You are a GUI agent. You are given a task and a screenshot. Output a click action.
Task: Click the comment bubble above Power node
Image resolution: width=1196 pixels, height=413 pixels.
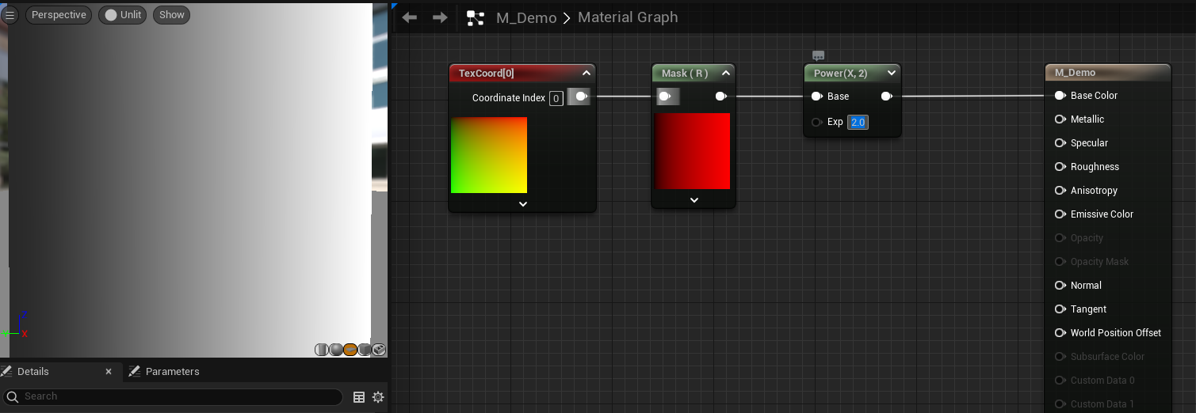pos(819,55)
